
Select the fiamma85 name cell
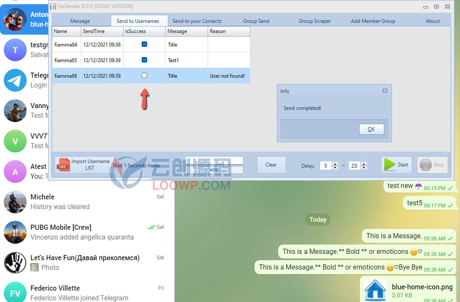(67, 60)
